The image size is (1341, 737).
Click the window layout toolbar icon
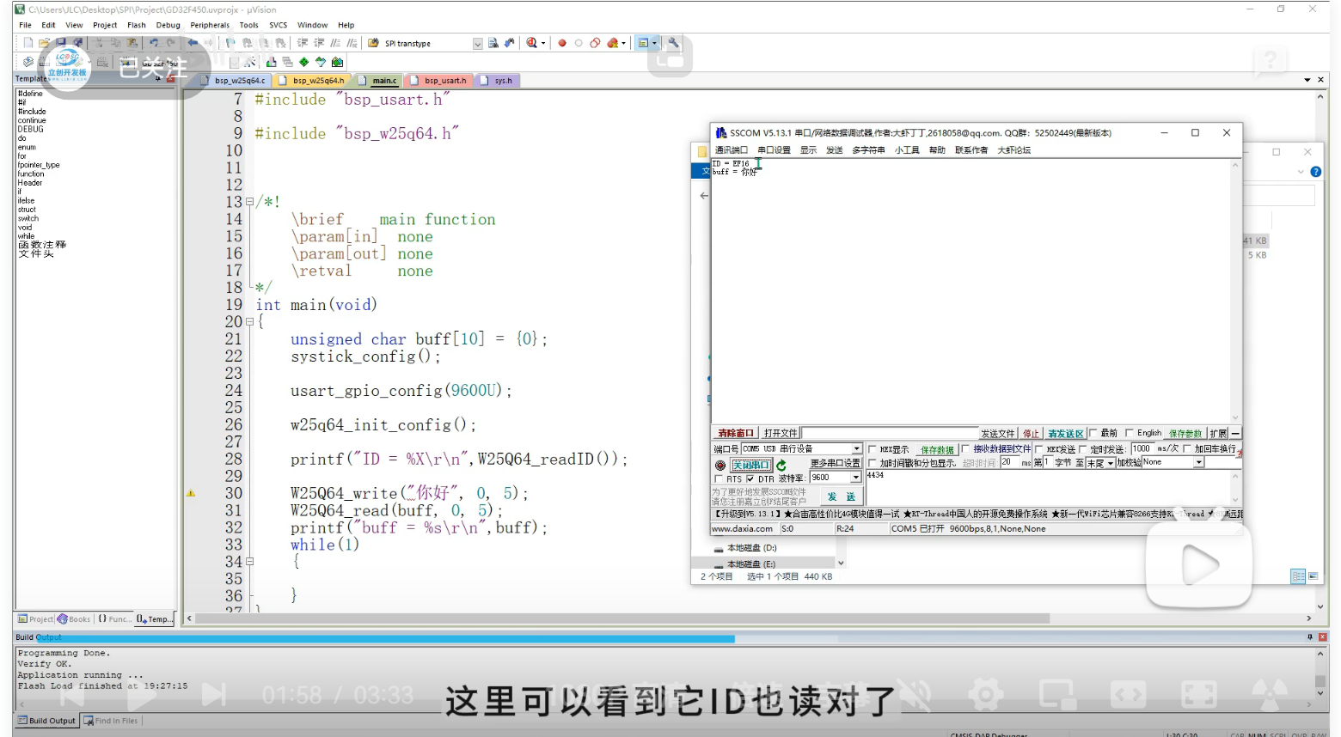(643, 42)
